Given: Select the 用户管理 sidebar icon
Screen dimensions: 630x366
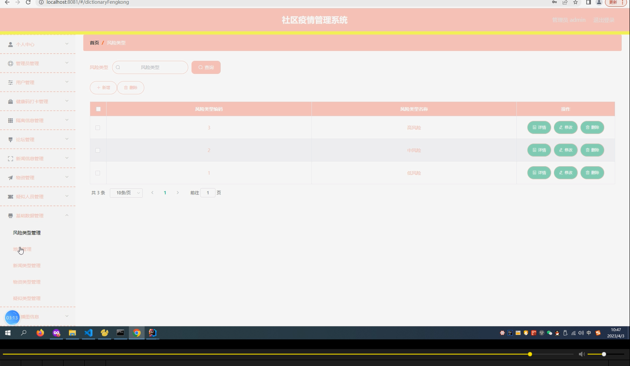Looking at the screenshot, I should [x=10, y=82].
